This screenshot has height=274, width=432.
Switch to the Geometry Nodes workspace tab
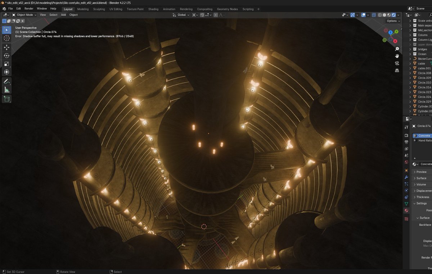(x=227, y=9)
